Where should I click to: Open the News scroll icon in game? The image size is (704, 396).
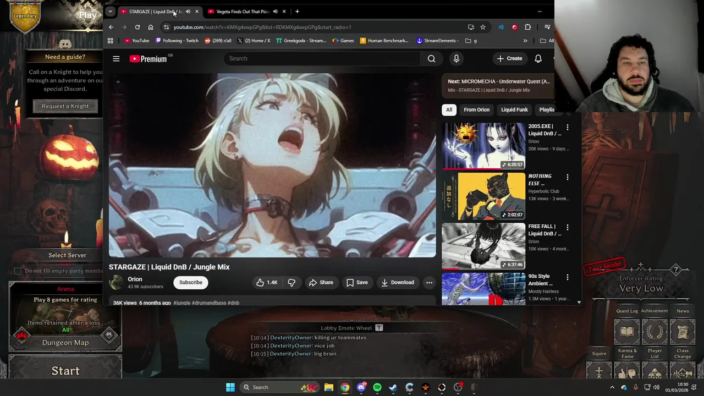point(683,332)
